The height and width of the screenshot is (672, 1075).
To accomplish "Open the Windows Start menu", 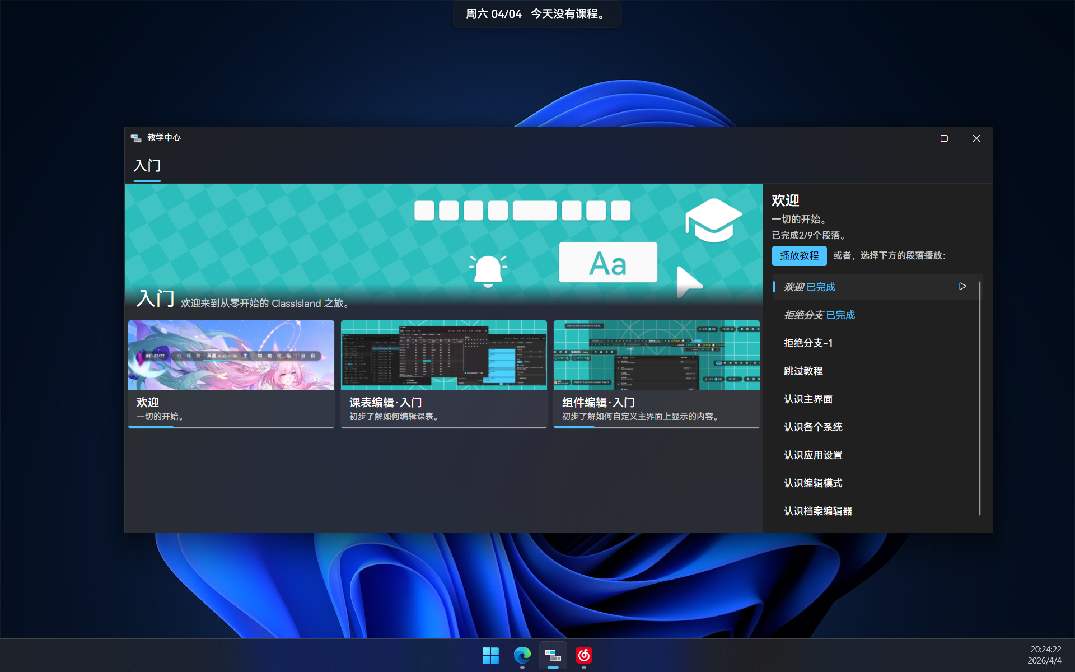I will (491, 655).
